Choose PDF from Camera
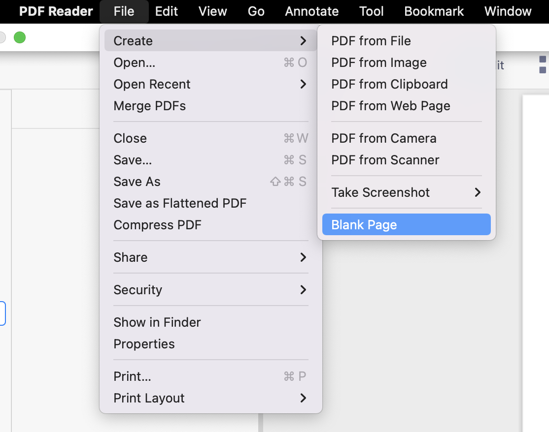 (x=383, y=138)
